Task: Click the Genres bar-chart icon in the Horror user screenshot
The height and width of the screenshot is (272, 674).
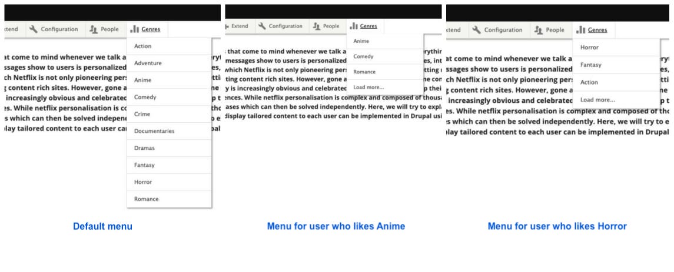Action: pos(581,29)
